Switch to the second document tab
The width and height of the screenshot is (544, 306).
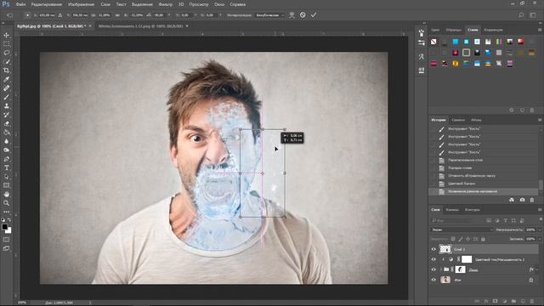[141, 26]
